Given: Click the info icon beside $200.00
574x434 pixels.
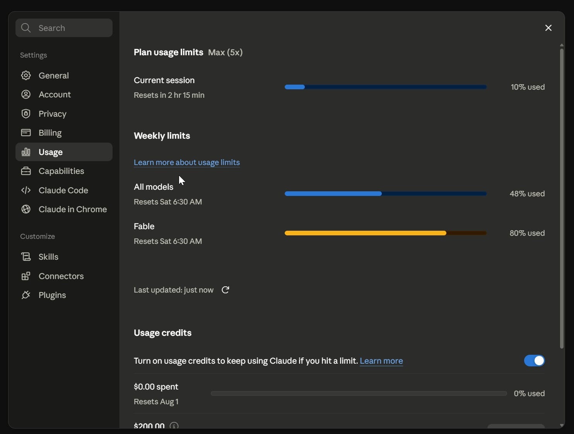Looking at the screenshot, I should pos(174,425).
